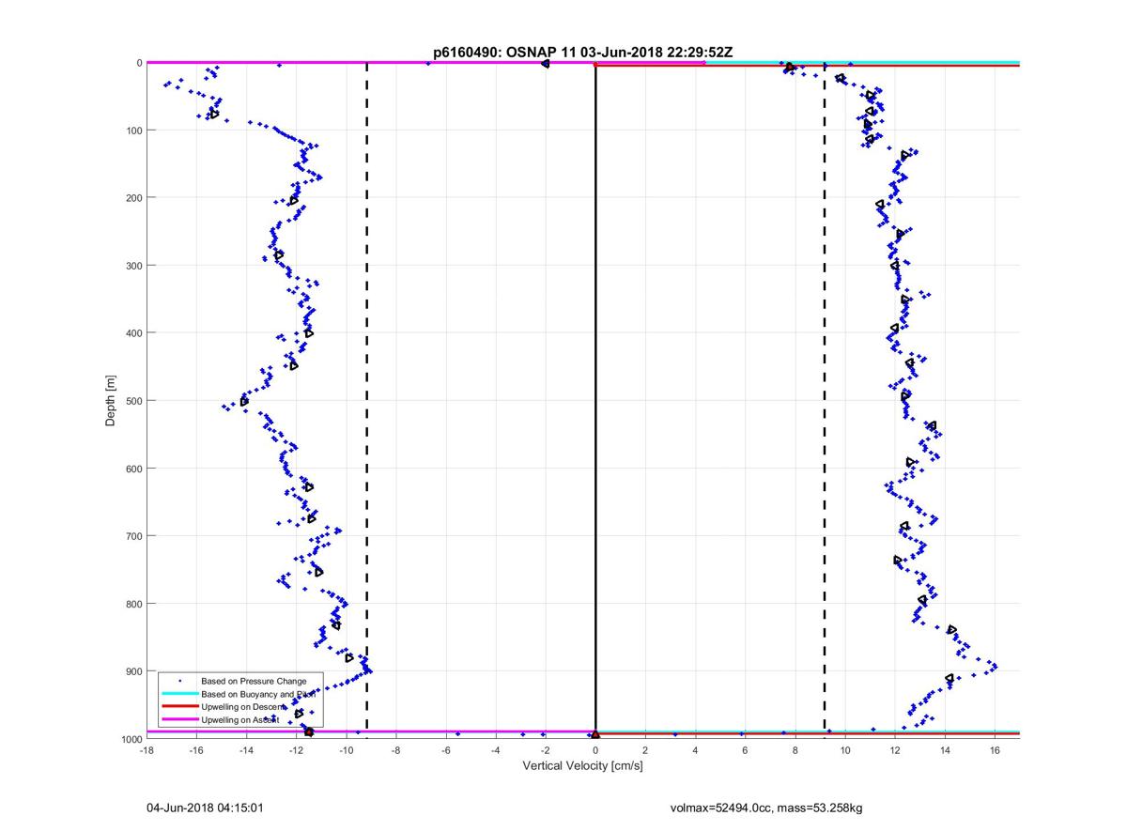This screenshot has width=1127, height=831.
Task: Click the -4 tick label on the velocity axis
Action: [495, 750]
